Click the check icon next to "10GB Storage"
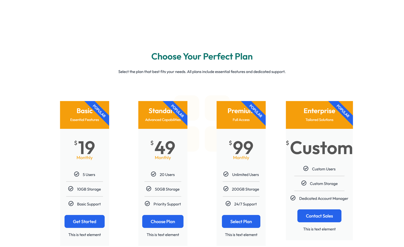 point(71,189)
